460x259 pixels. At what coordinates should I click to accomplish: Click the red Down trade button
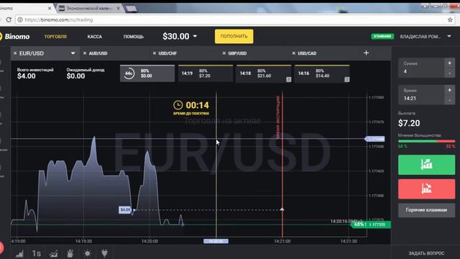426,188
